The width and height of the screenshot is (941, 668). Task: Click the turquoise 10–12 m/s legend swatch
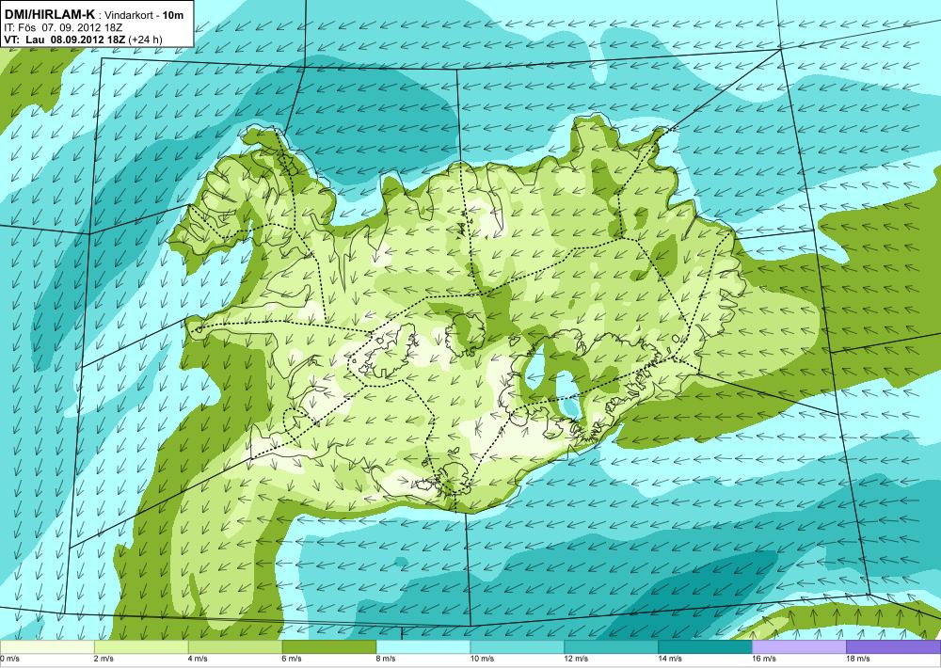point(518,647)
